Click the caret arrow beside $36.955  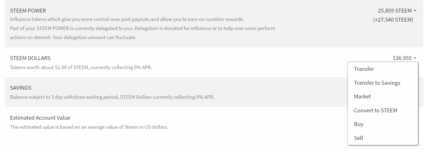tap(415, 58)
